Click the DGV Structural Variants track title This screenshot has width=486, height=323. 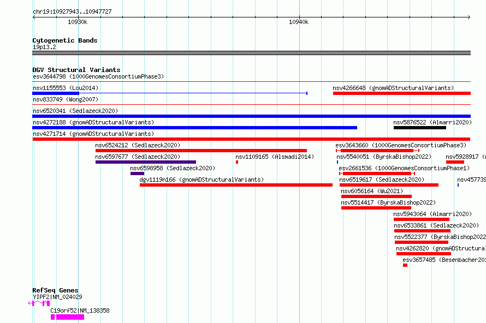point(76,70)
